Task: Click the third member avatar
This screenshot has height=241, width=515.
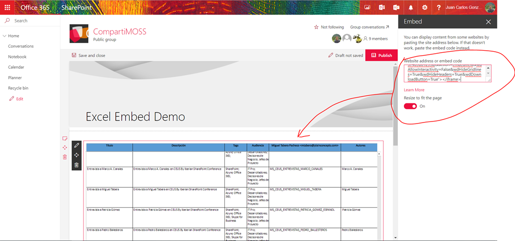Action: 357,38
